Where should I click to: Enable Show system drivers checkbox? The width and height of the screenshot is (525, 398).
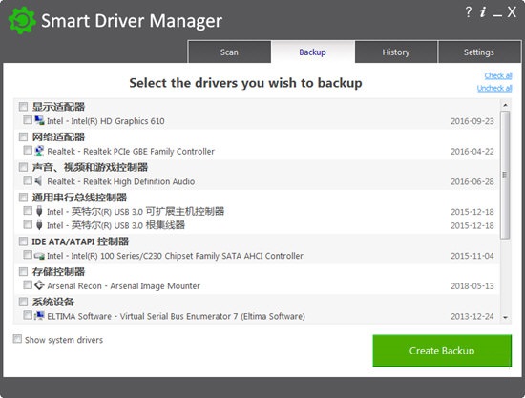[17, 339]
